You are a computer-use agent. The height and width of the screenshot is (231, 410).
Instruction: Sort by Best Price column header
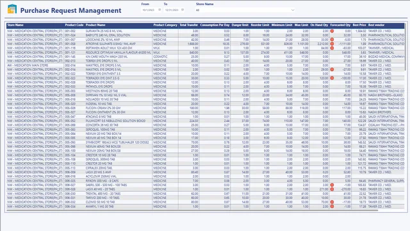[x=359, y=25]
